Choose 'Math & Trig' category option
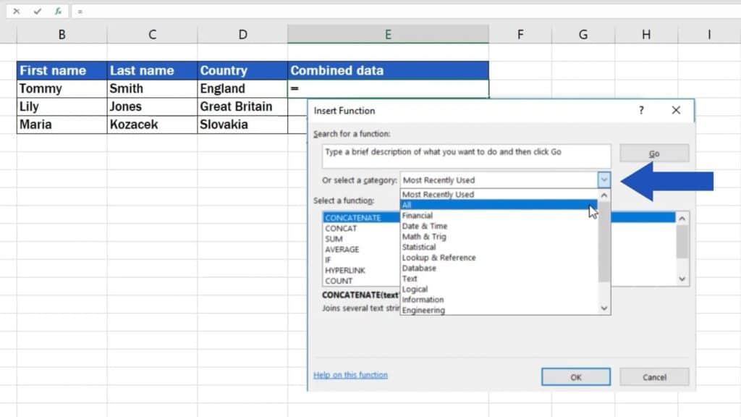Screen dimensions: 741x417 coord(499,237)
